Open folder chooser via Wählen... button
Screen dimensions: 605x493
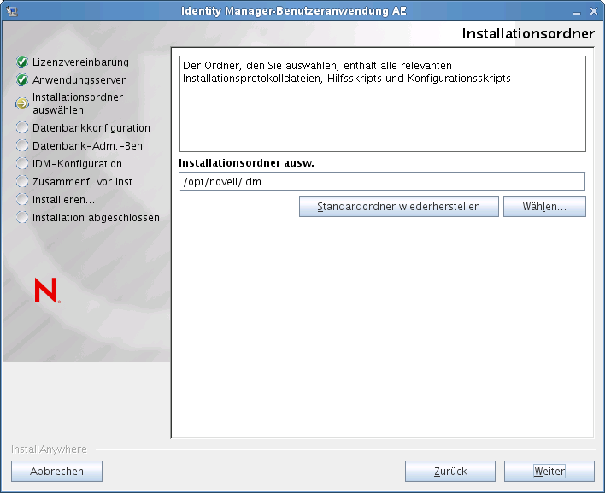544,207
